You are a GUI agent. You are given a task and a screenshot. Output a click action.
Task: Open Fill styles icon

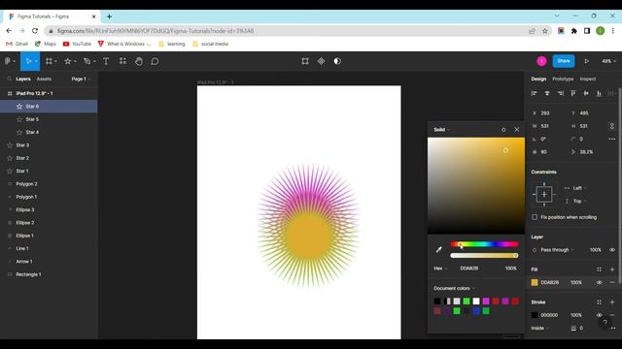(599, 270)
